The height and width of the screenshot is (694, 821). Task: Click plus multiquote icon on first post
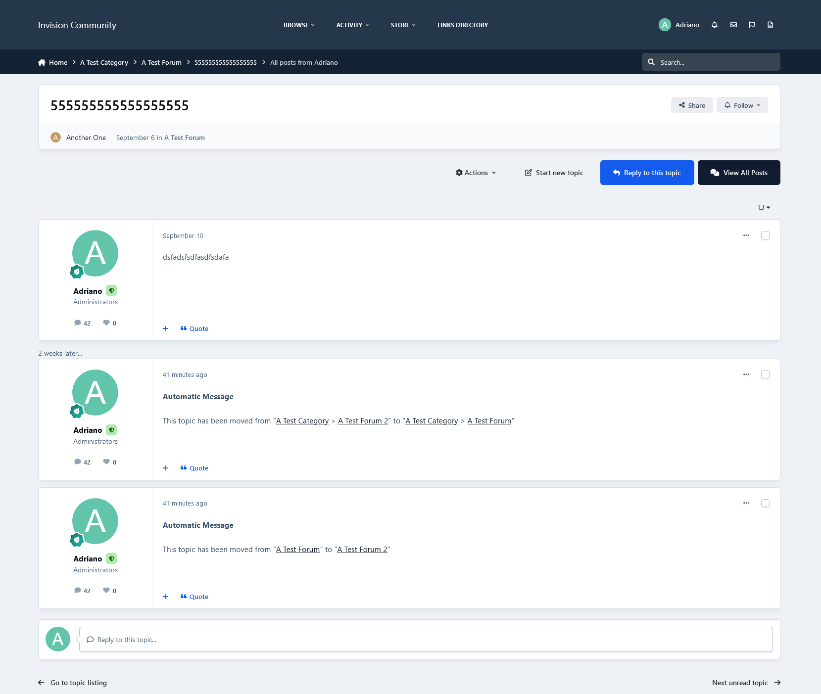165,328
